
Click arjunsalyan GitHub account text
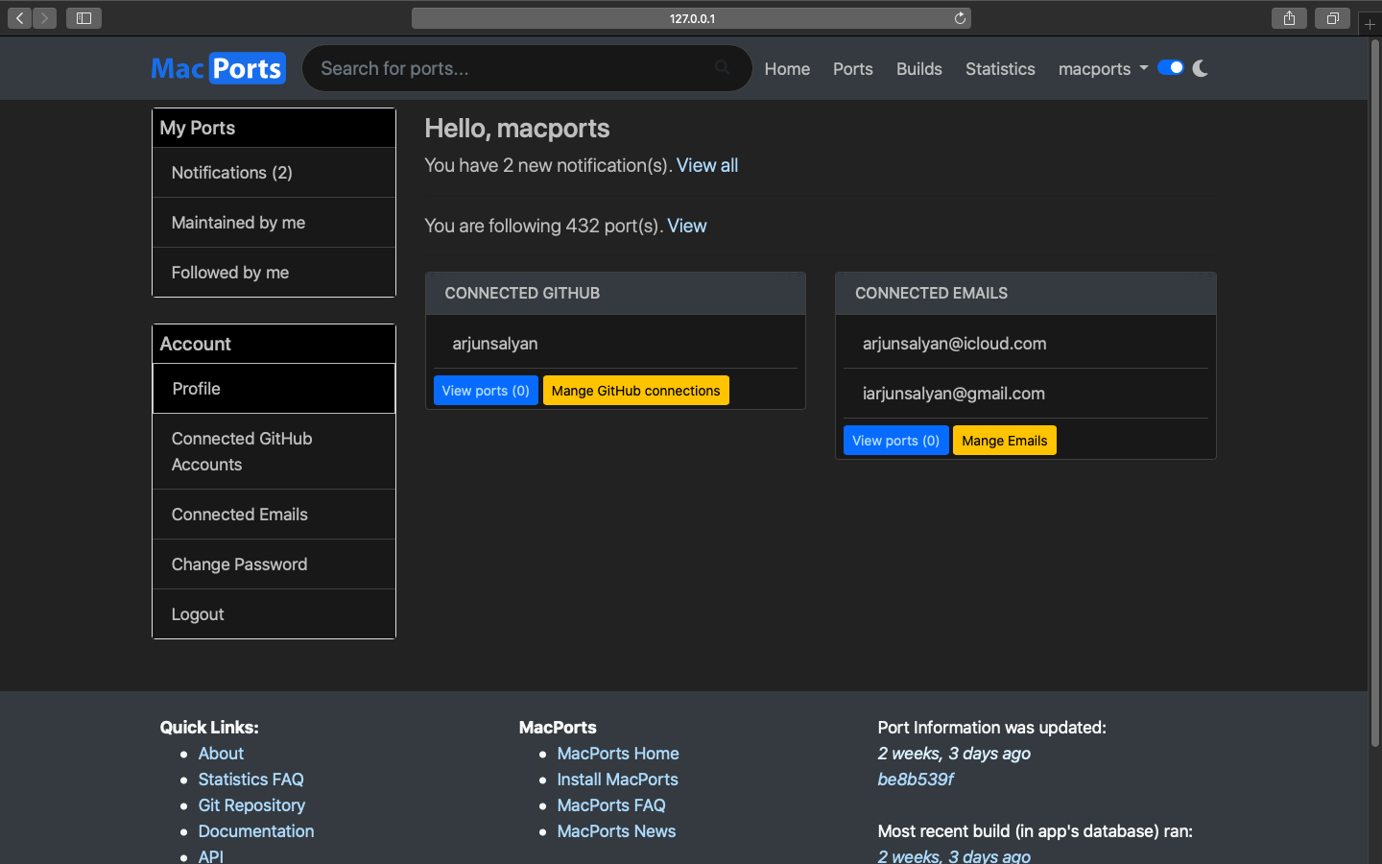[495, 344]
